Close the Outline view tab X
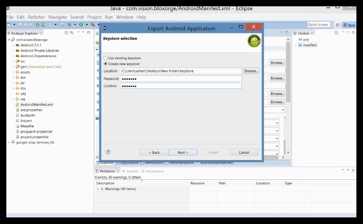Image resolution: width=363 pixels, height=224 pixels. pyautogui.click(x=313, y=33)
